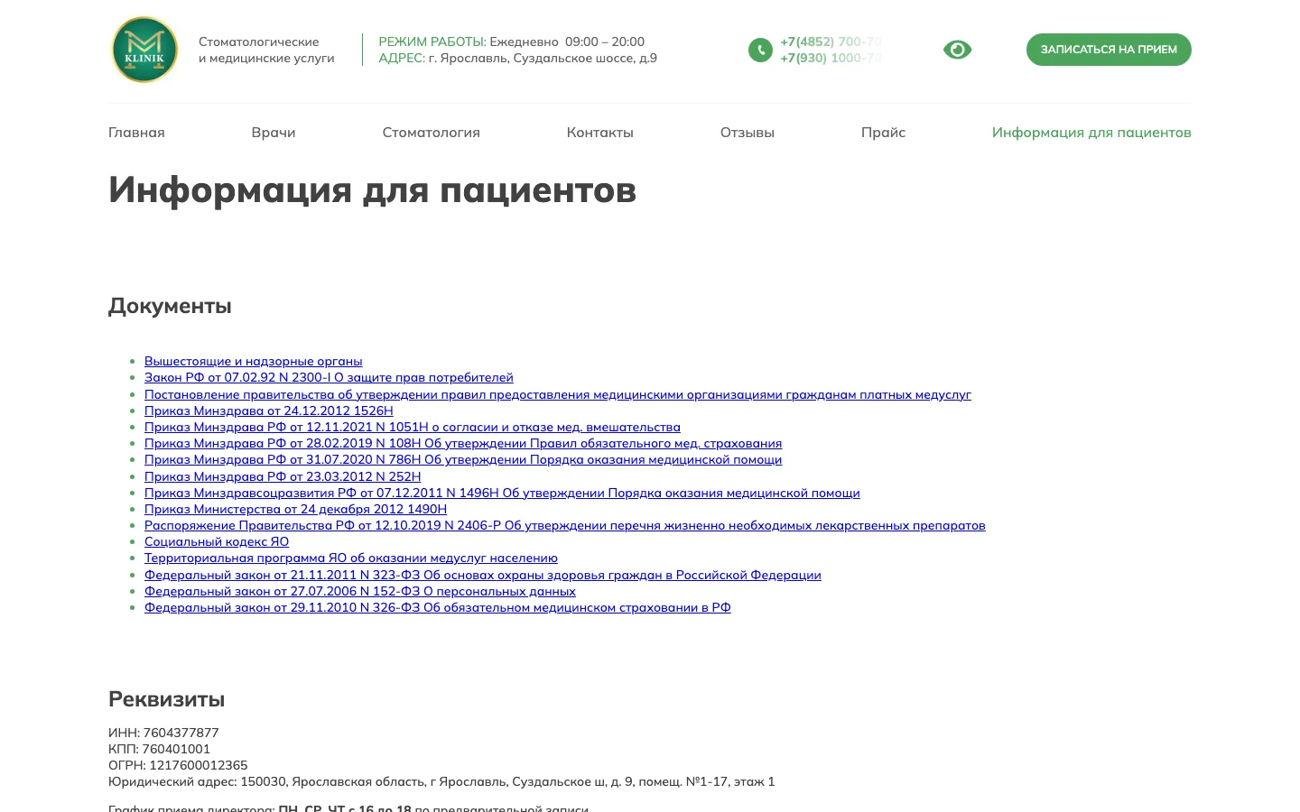Open the Отзывы menu item
The image size is (1300, 812).
747,133
